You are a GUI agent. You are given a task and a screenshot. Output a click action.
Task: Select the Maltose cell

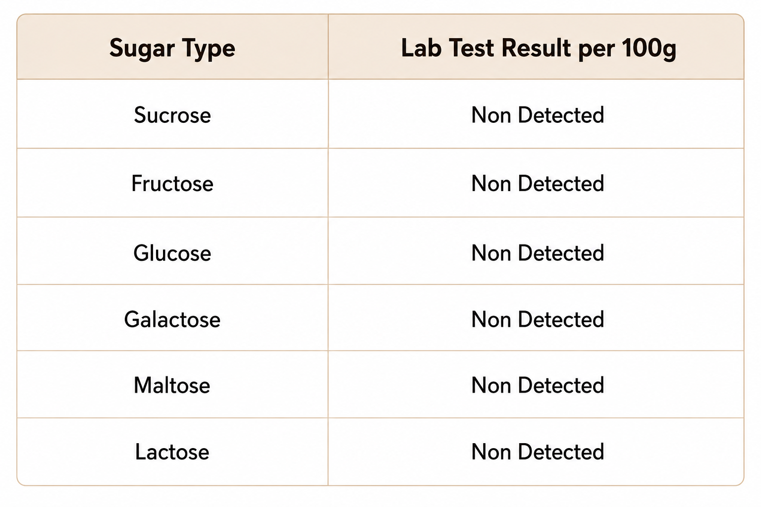(x=172, y=385)
